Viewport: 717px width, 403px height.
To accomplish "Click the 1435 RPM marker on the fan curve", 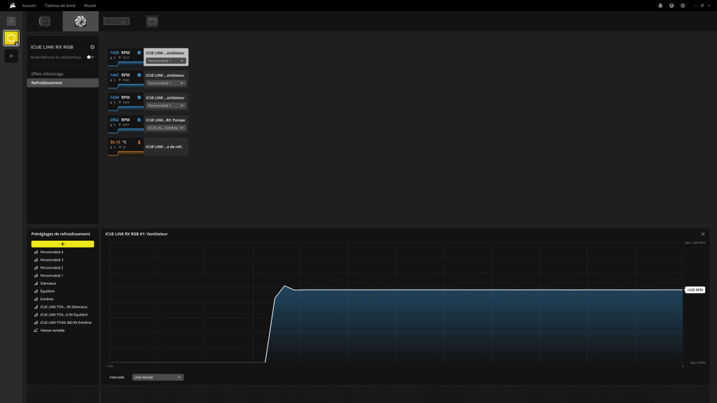I will [694, 289].
